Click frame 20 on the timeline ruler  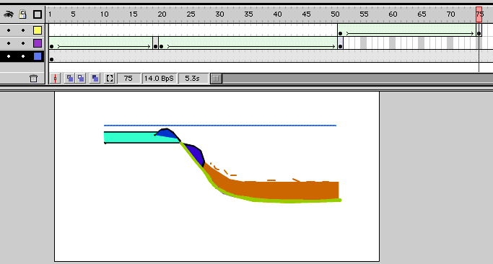162,14
